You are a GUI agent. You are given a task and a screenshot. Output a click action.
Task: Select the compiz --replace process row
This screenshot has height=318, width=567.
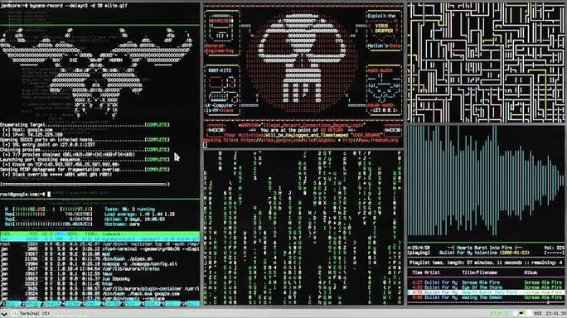(99, 299)
